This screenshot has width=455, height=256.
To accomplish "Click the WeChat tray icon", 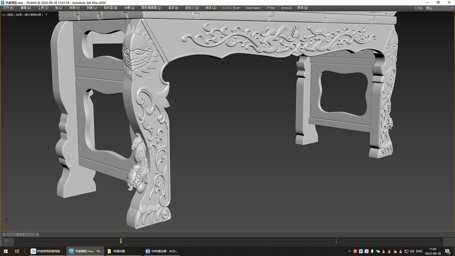I will 378,251.
